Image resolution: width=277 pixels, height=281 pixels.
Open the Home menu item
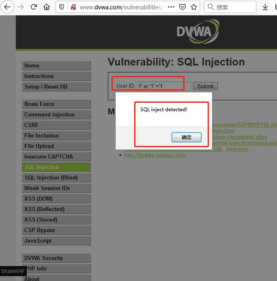[56, 66]
